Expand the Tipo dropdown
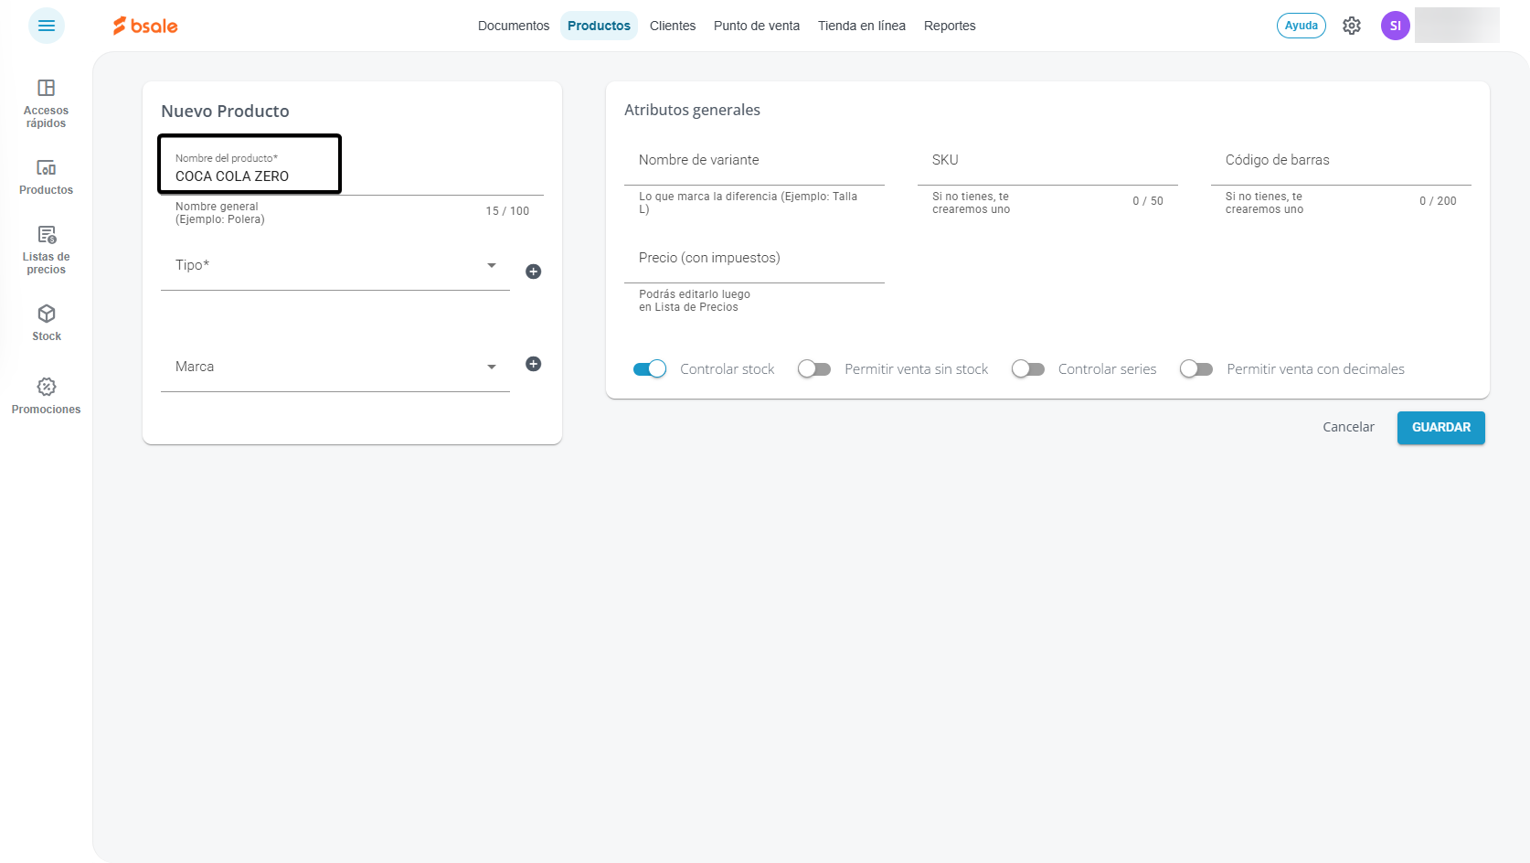This screenshot has height=863, width=1530. (335, 266)
